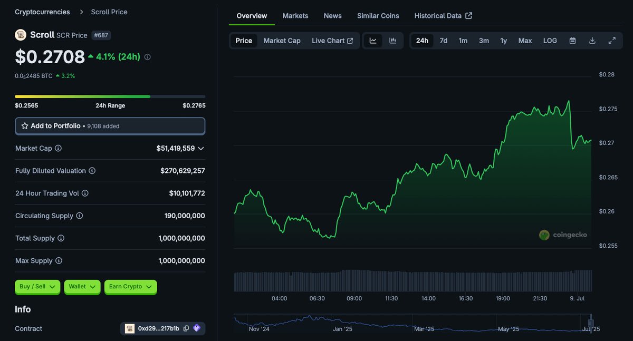Select the 1y time range

click(x=504, y=41)
